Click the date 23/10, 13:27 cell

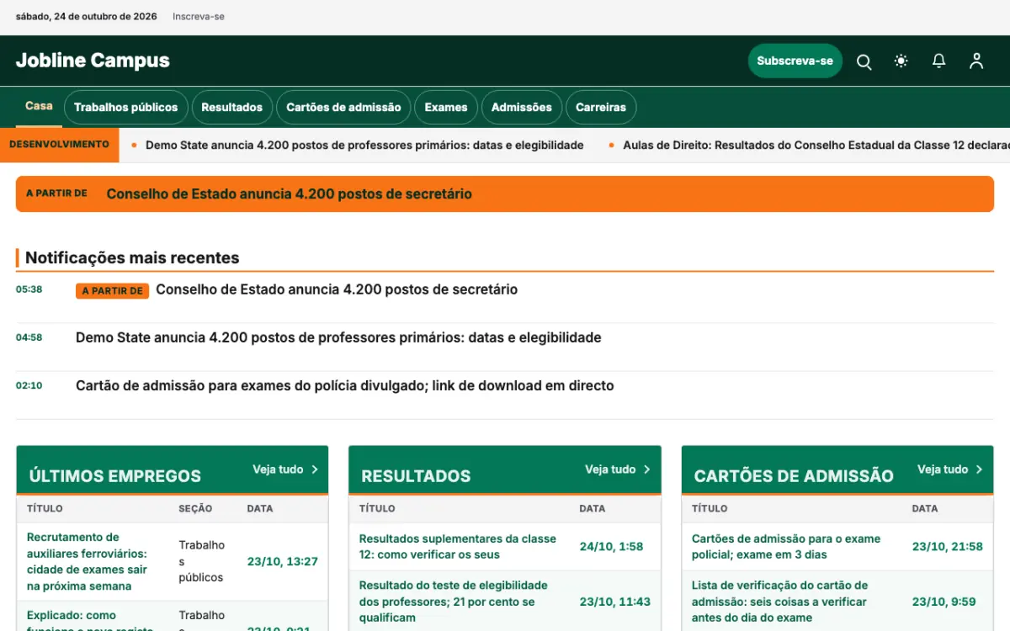click(283, 561)
